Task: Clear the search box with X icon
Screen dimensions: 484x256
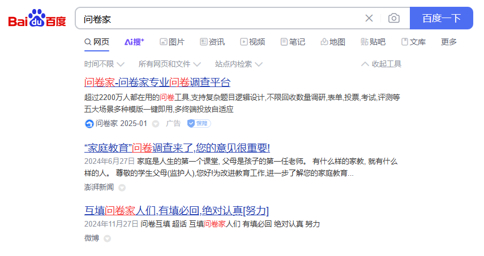Action: [x=369, y=18]
